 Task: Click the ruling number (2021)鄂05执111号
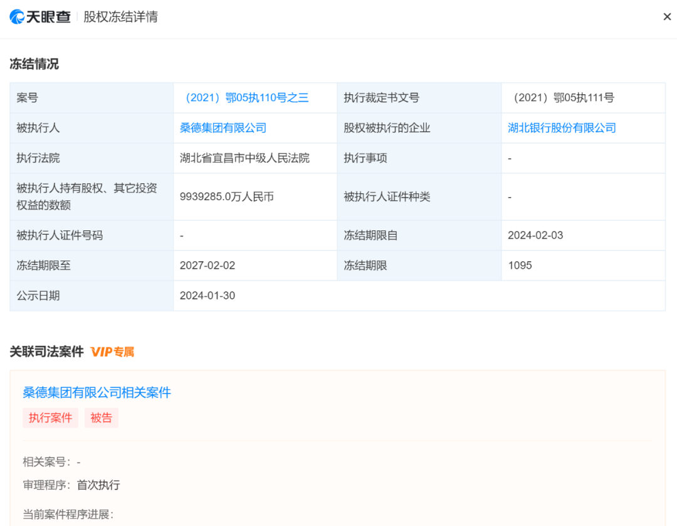coord(560,98)
